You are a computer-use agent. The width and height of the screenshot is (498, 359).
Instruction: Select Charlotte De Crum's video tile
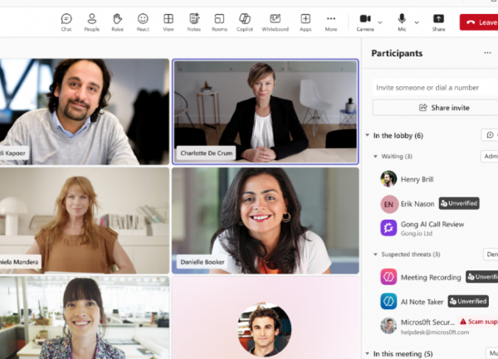coord(266,112)
